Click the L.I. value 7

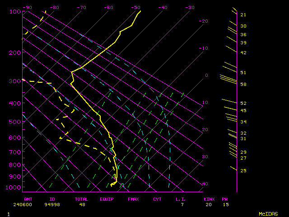tap(182, 204)
